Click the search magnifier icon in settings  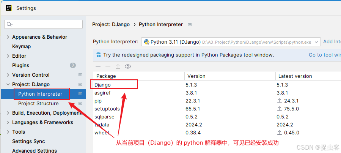point(9,24)
